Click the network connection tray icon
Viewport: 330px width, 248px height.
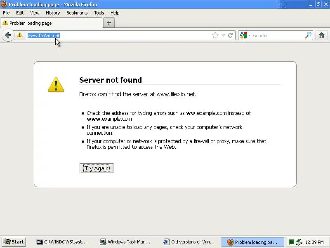click(x=299, y=242)
